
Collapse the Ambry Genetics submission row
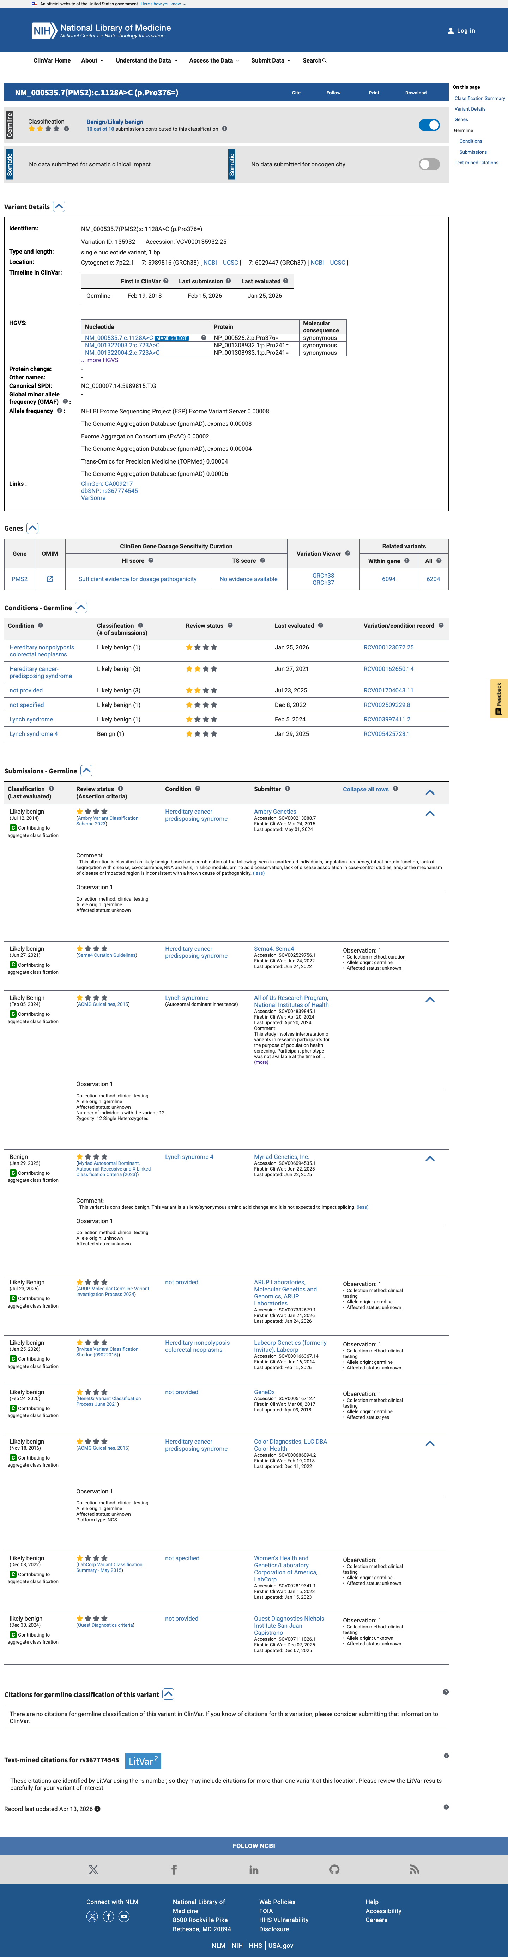pyautogui.click(x=430, y=814)
